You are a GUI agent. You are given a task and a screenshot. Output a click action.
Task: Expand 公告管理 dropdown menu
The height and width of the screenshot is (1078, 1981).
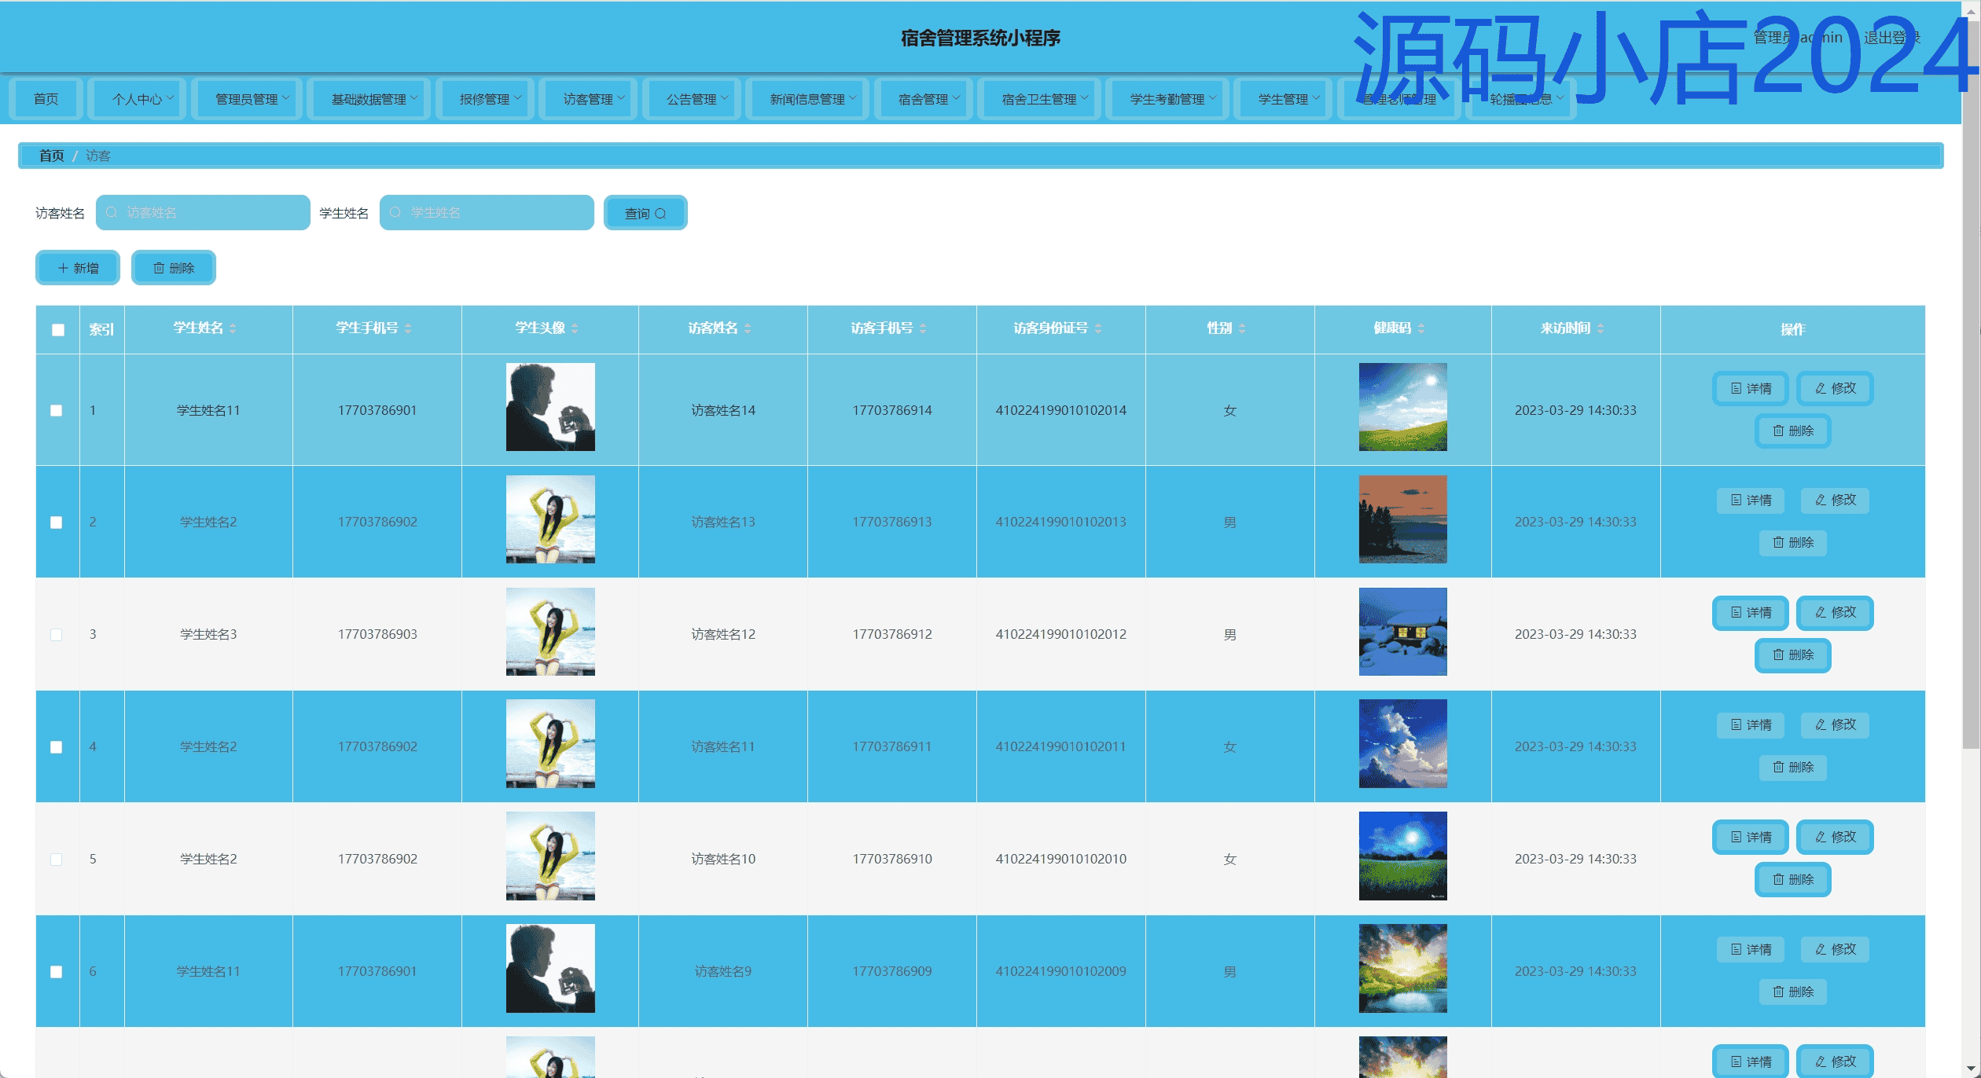click(692, 99)
